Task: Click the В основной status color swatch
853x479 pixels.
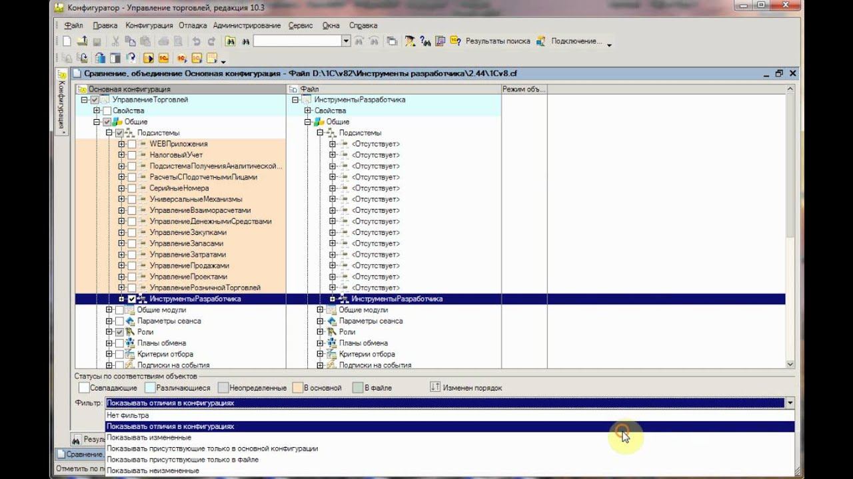Action: 297,387
